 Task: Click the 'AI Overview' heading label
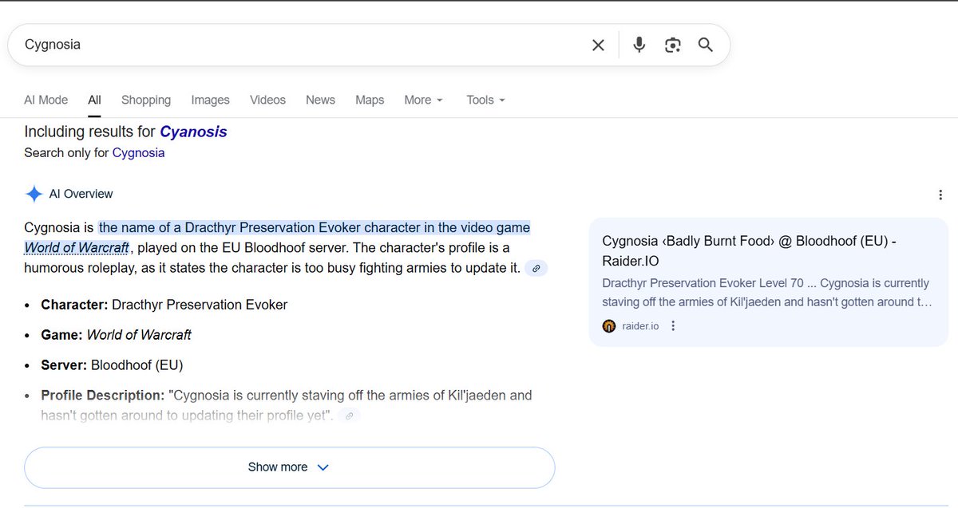81,194
